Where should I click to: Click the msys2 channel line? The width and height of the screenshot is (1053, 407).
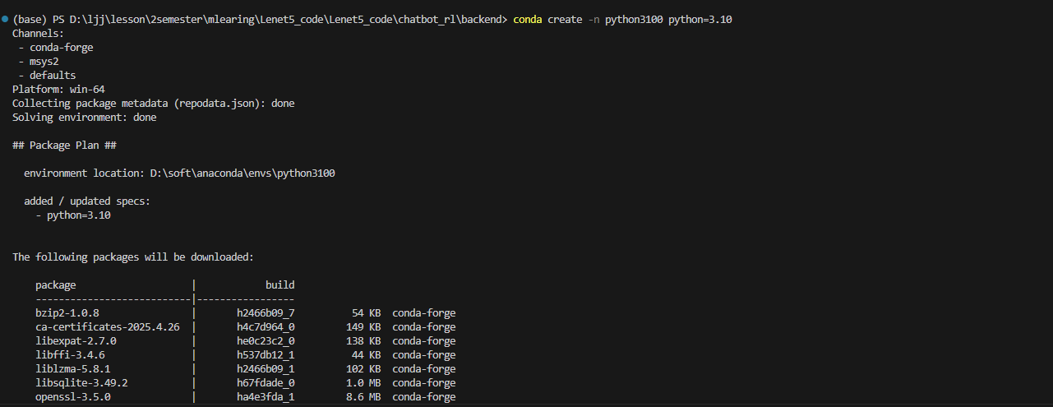coord(47,62)
